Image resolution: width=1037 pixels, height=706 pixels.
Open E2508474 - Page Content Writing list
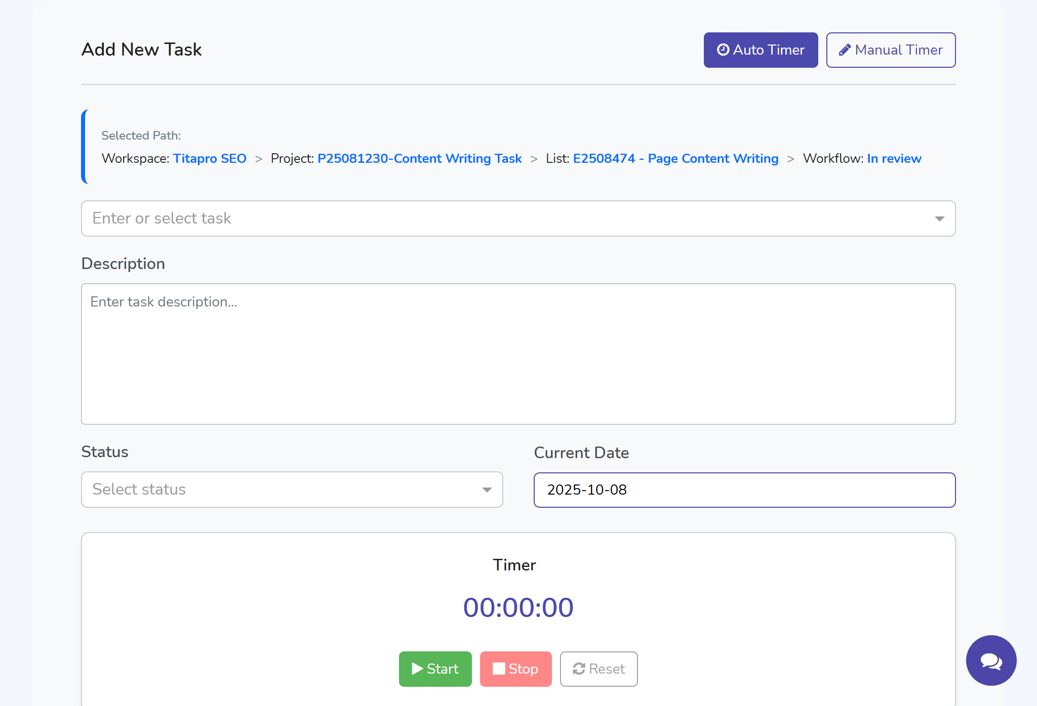pyautogui.click(x=675, y=158)
